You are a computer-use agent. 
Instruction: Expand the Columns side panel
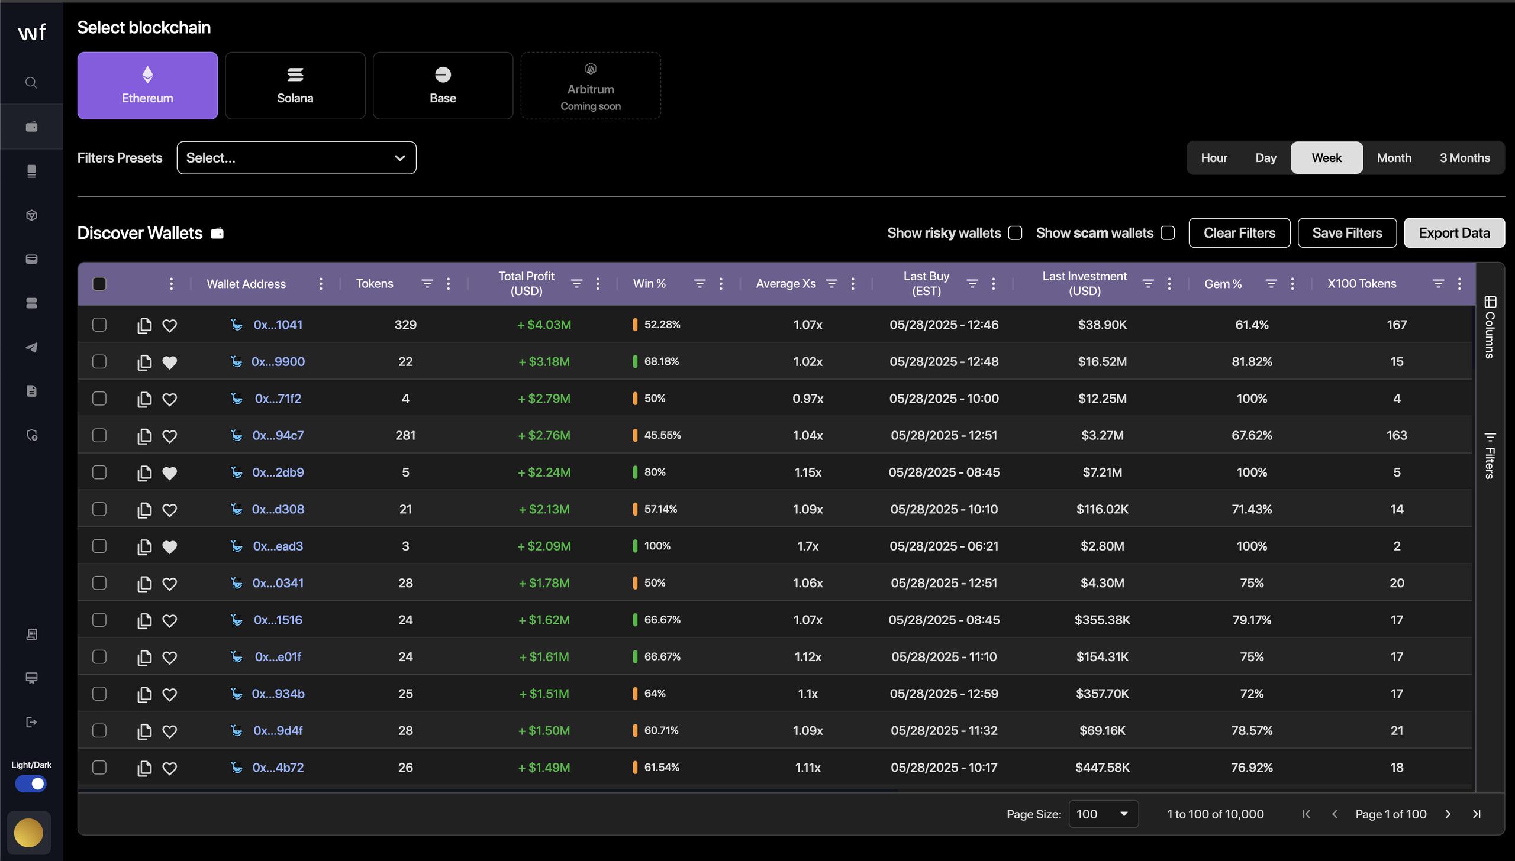coord(1490,327)
